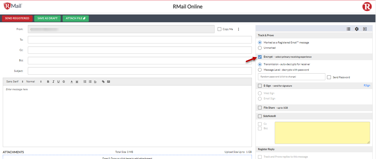Click the RMail logo in header
376x159 pixels.
point(13,6)
